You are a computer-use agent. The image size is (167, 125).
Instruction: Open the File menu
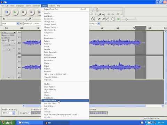tap(2, 6)
